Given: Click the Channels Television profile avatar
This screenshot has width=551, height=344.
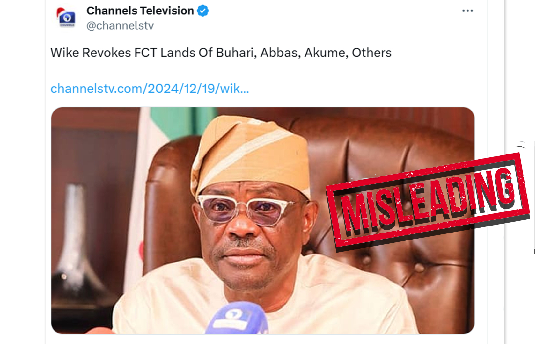Looking at the screenshot, I should 67,18.
